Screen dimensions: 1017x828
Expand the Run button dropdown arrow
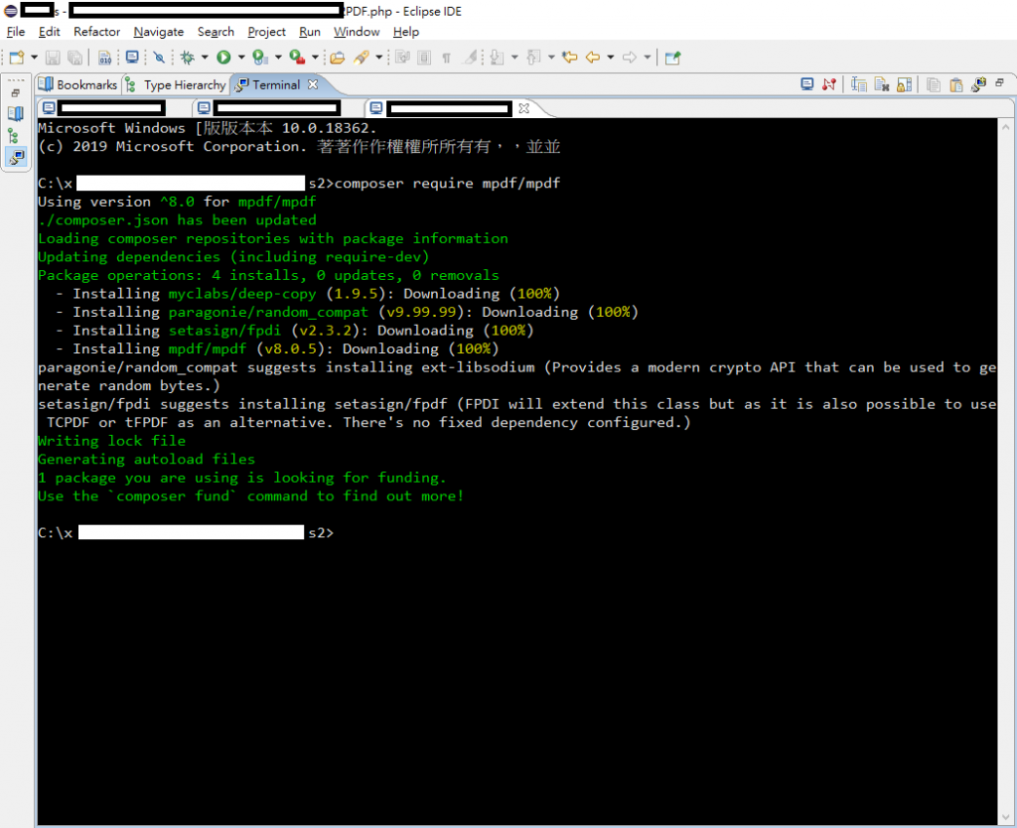click(241, 58)
